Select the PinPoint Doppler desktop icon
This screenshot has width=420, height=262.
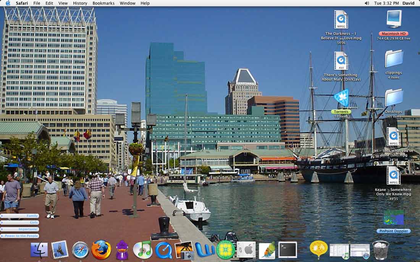pos(394,218)
